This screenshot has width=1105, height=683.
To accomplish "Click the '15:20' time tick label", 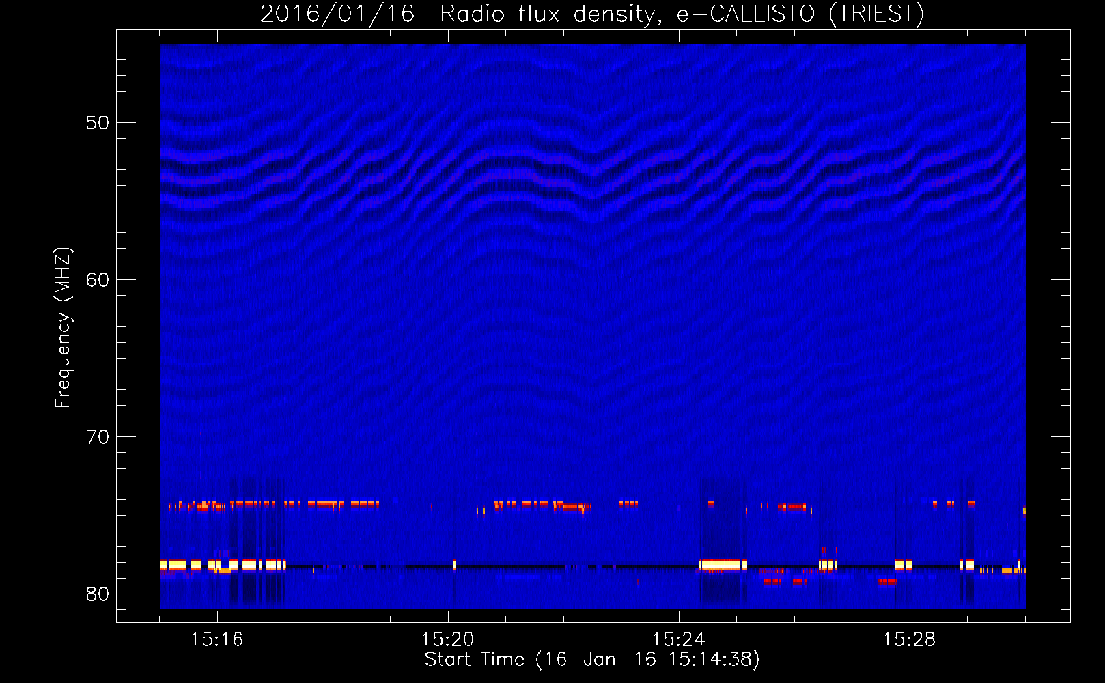I will click(x=447, y=639).
